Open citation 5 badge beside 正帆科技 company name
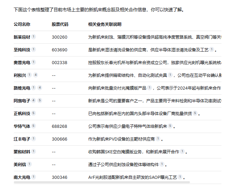This screenshot has width=229, height=185. tap(34, 113)
